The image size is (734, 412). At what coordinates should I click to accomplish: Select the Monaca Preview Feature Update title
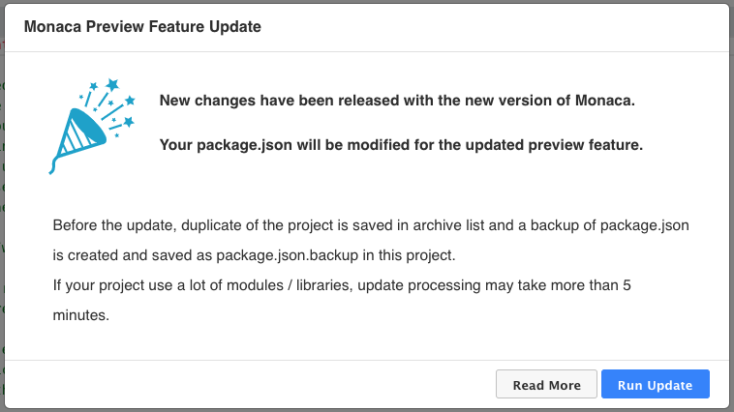142,27
